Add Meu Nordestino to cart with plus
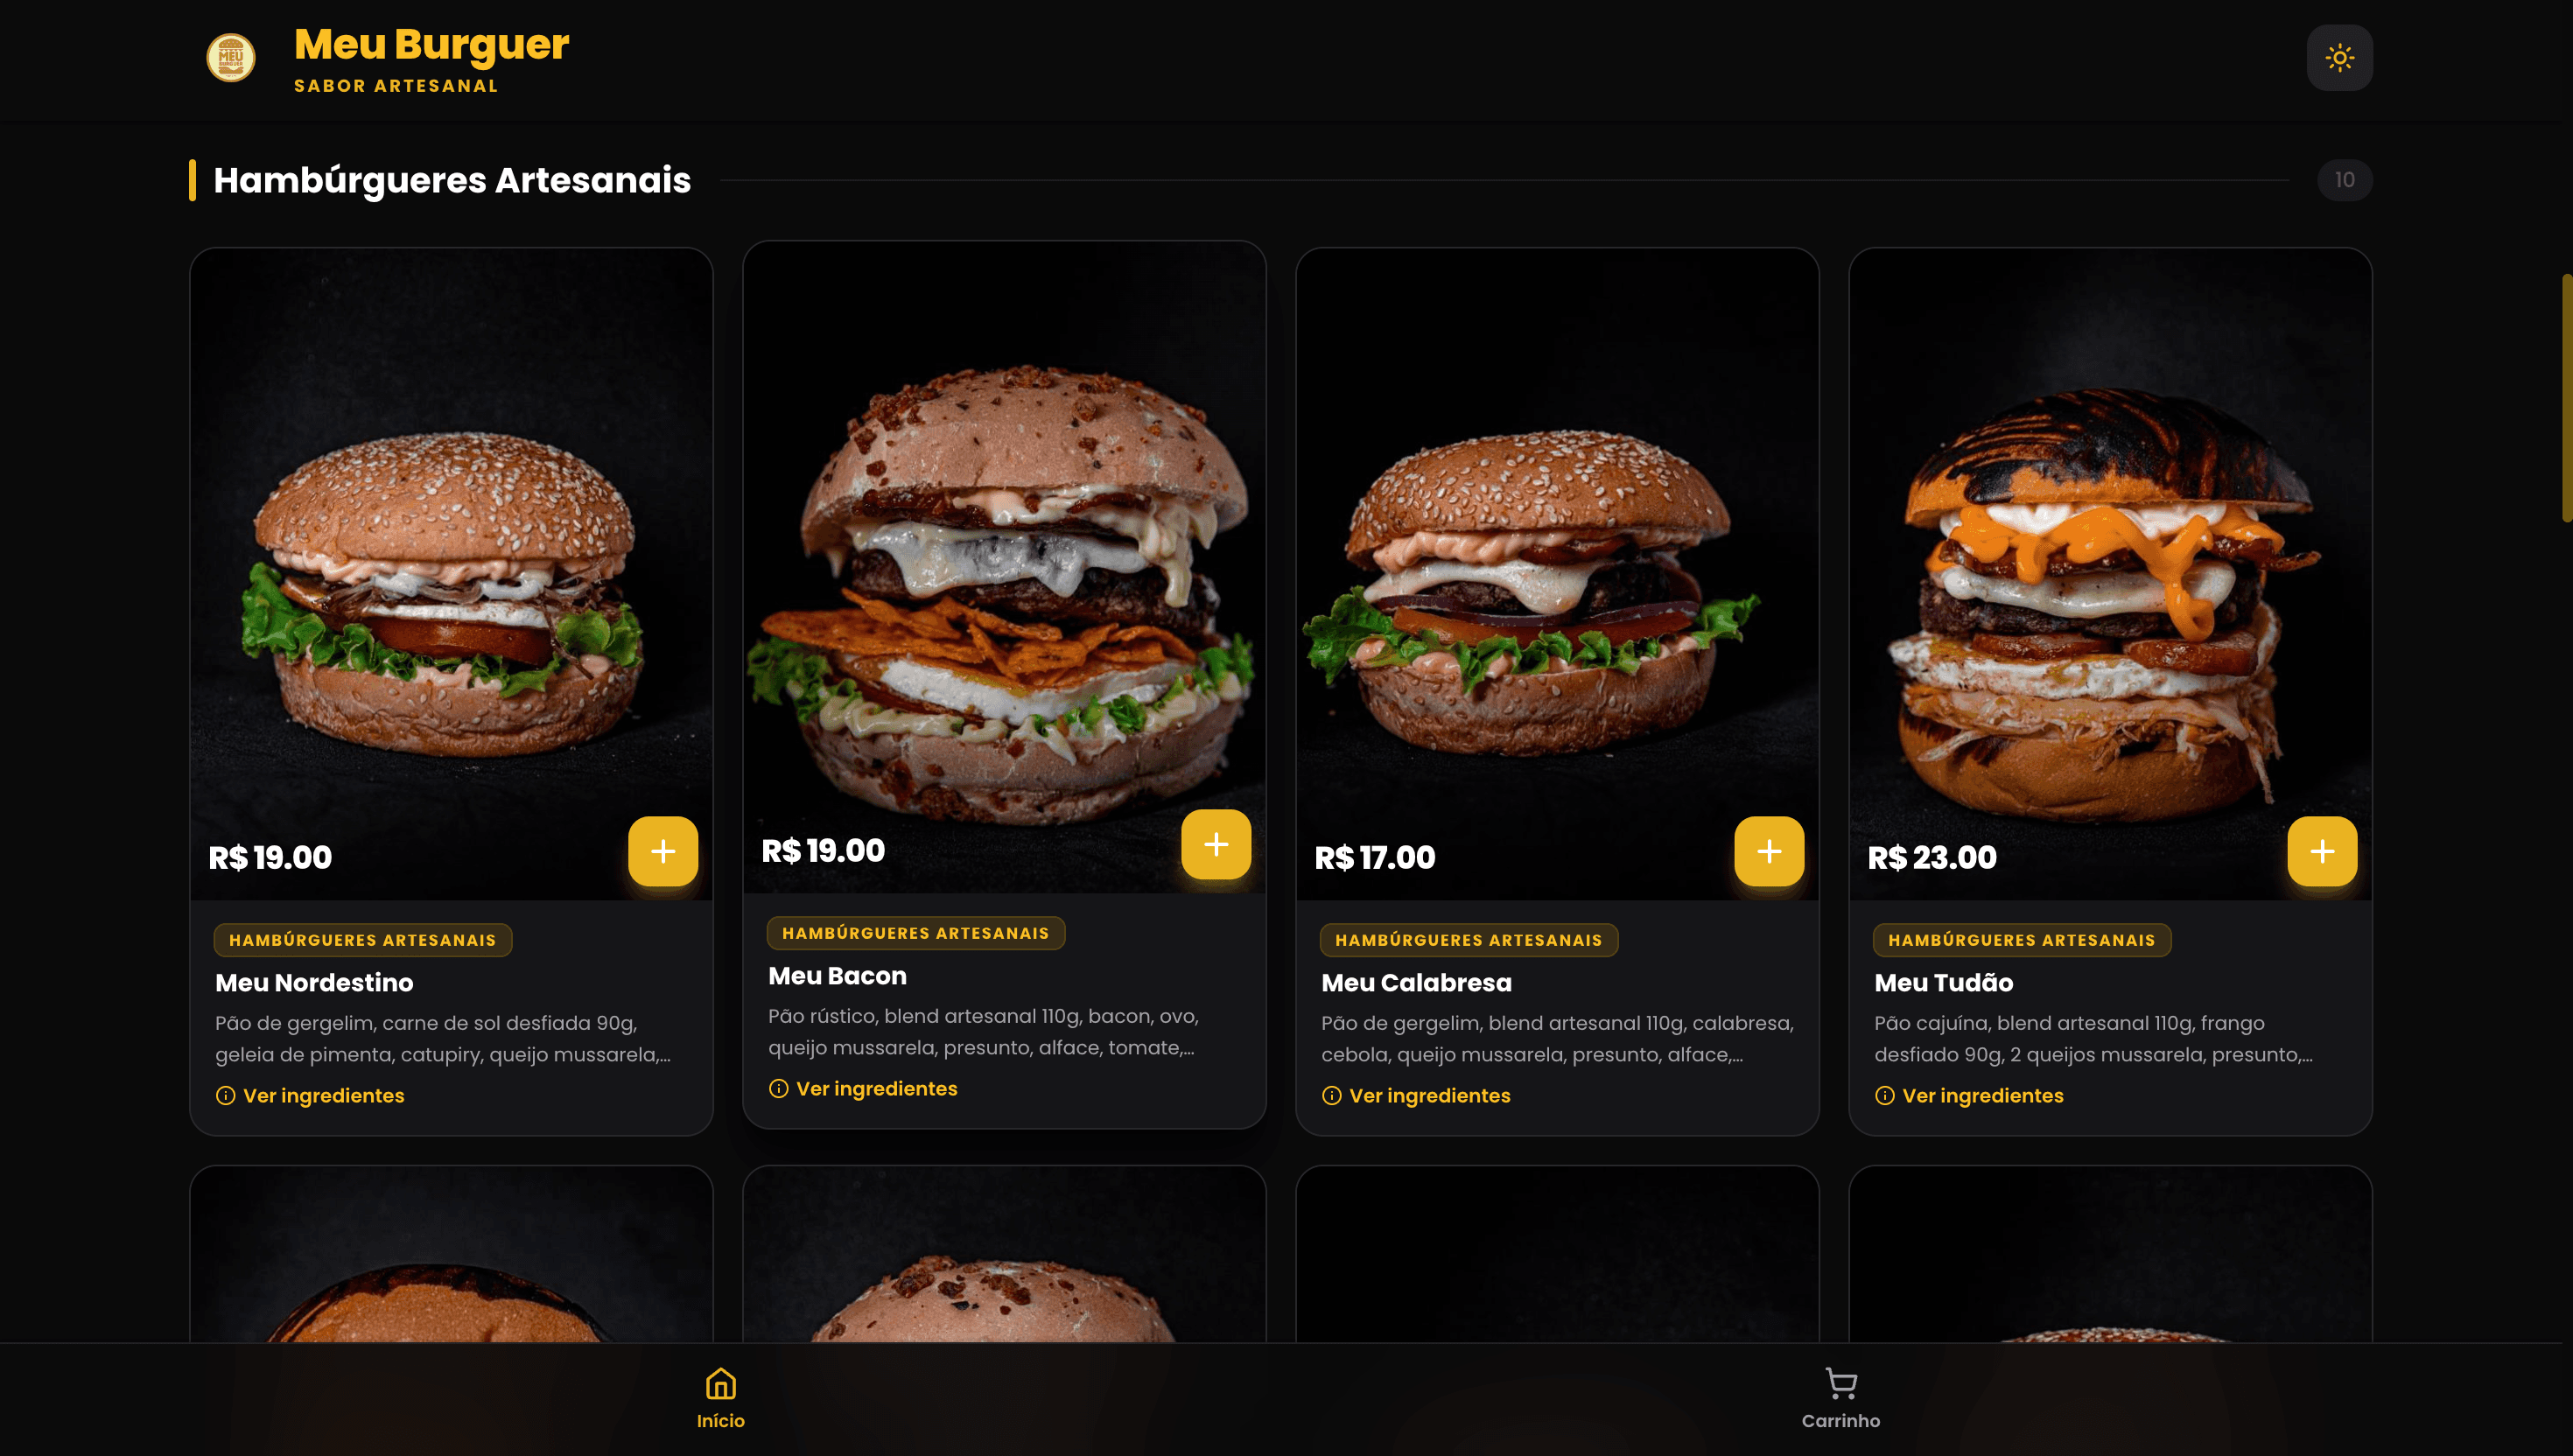2573x1456 pixels. click(663, 851)
